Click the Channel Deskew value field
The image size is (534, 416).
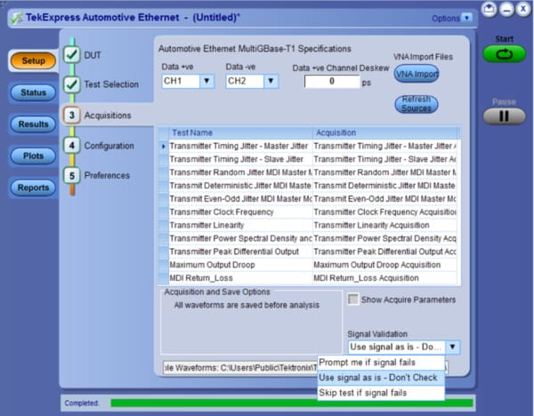(332, 81)
